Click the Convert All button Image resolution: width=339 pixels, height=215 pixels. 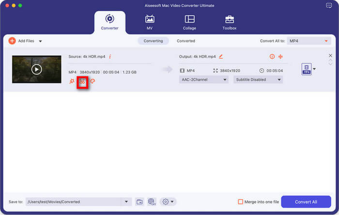306,201
